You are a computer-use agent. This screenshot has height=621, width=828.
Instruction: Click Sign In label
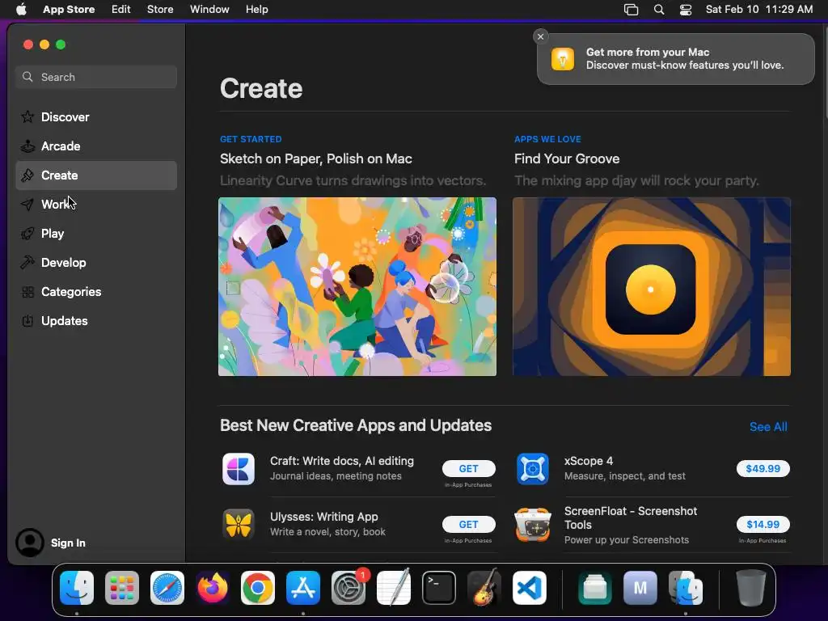point(68,543)
